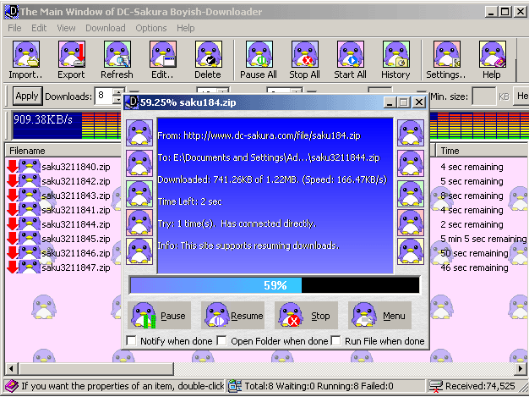Click the saku184.zip dialog title icon

pos(132,102)
